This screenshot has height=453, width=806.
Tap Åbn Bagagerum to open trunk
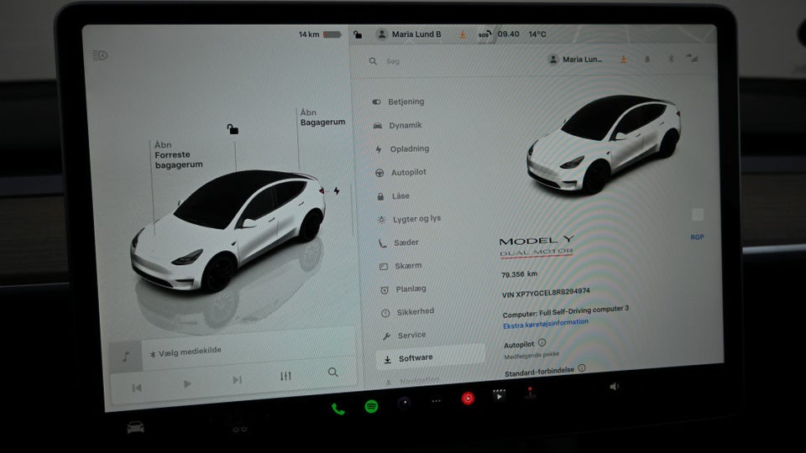(x=322, y=117)
